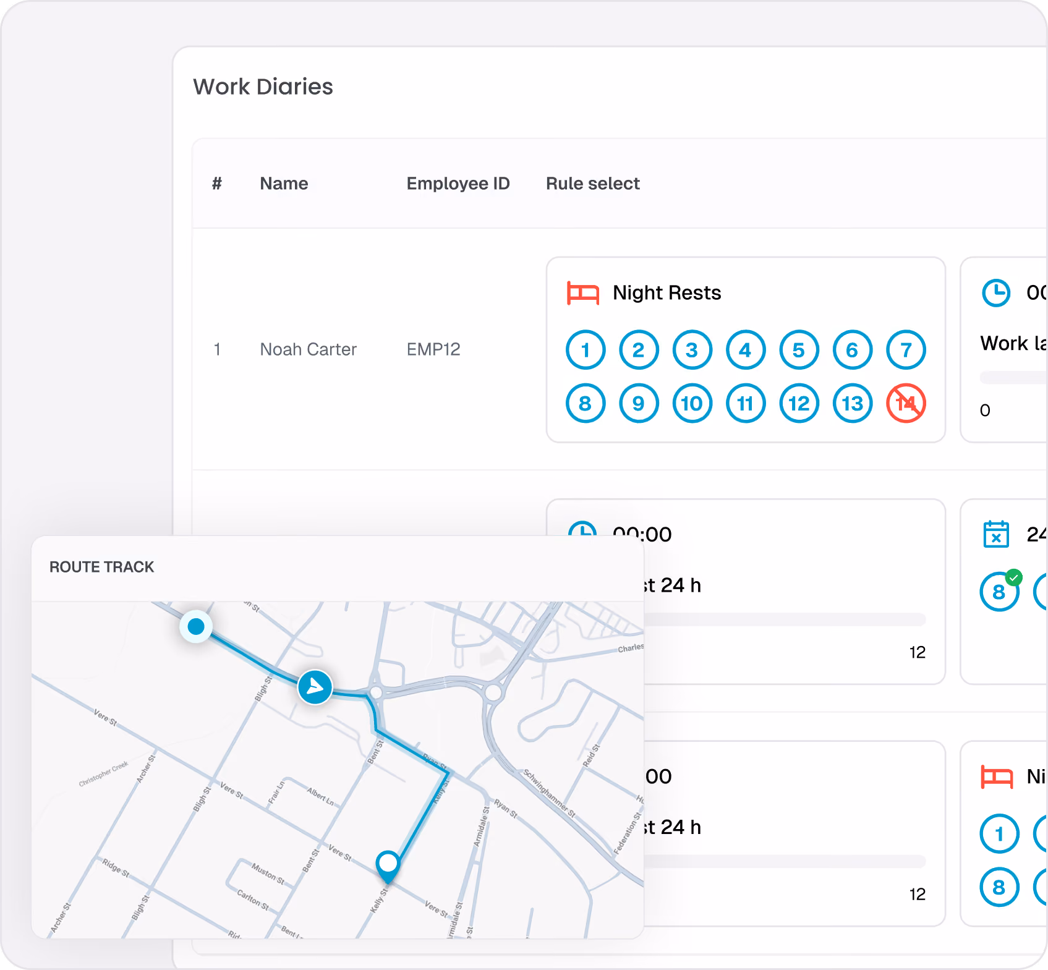Select night rest circle 4 for Noah Carter
The width and height of the screenshot is (1048, 970).
coord(746,350)
